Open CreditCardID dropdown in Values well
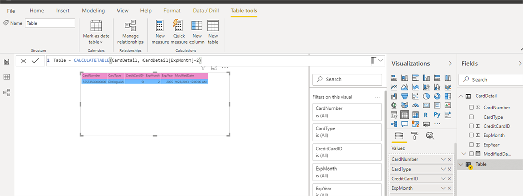This screenshot has height=196, width=523. tap(443, 178)
